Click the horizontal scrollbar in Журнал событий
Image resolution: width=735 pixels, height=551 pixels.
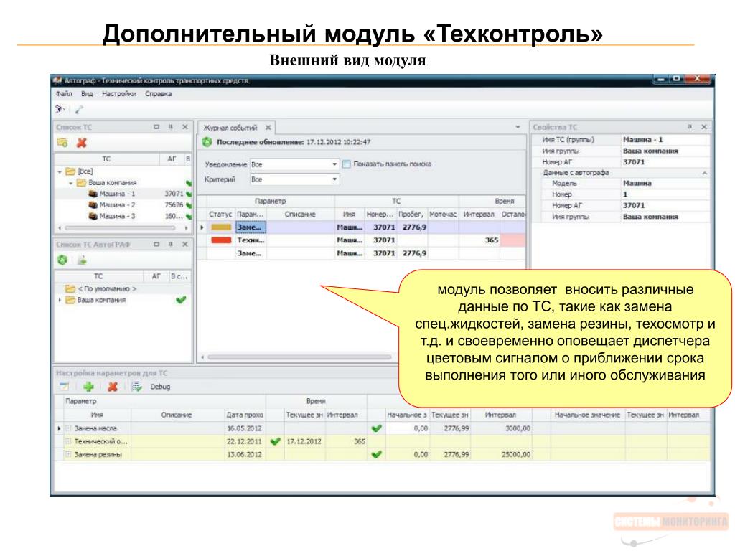click(x=299, y=357)
